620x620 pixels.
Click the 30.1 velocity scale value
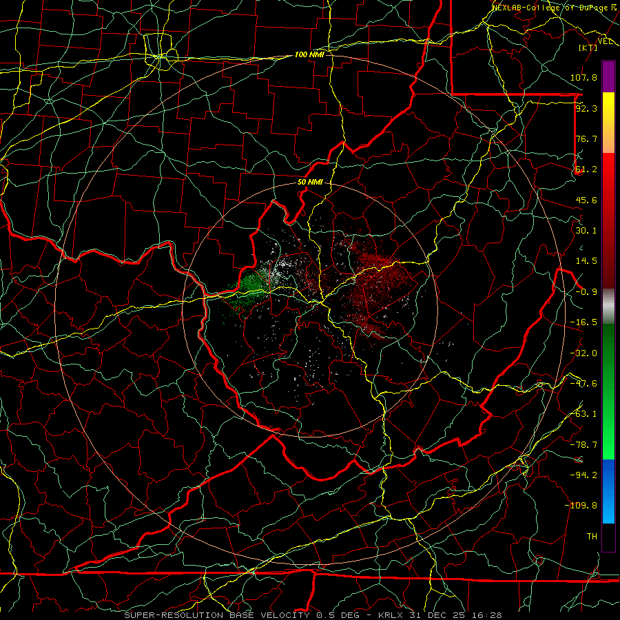coord(586,231)
